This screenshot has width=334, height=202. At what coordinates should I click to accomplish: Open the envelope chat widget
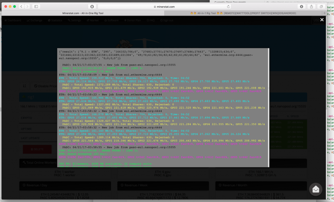[x=315, y=189]
